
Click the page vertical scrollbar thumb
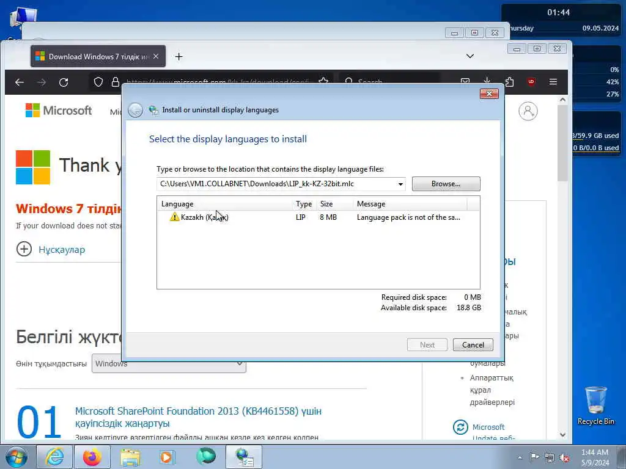pos(562,143)
